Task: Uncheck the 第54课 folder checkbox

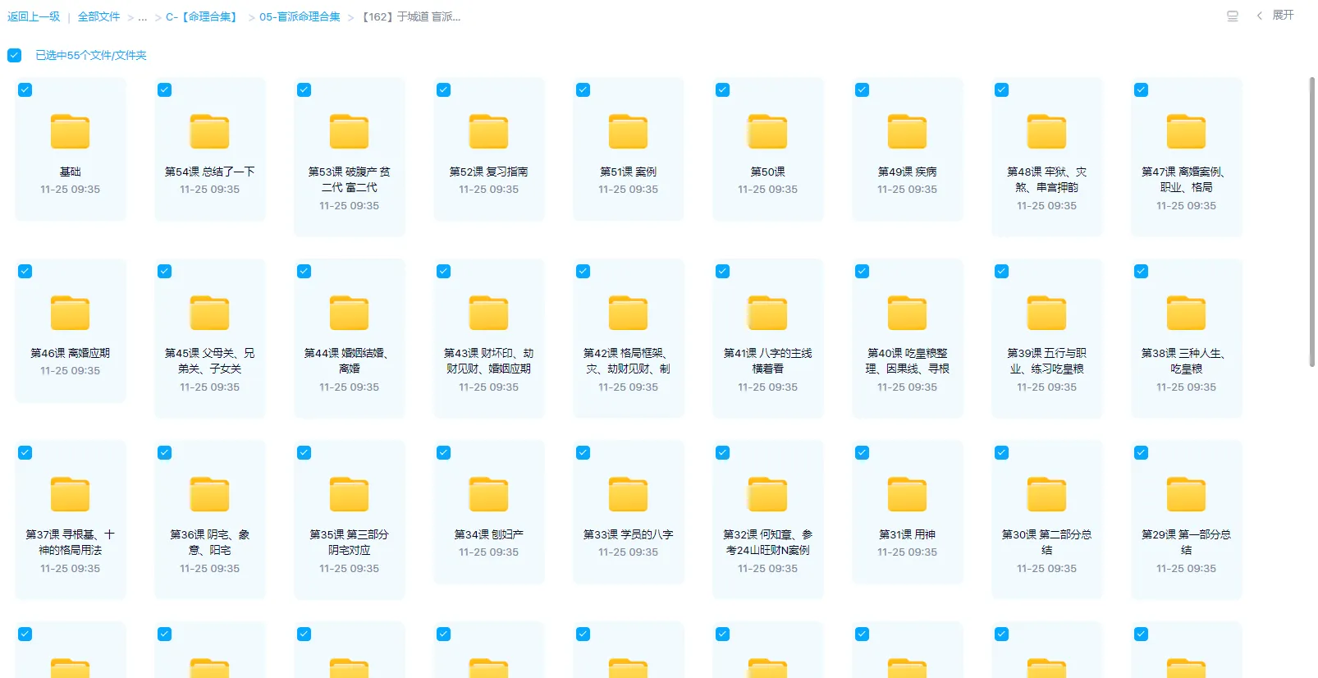Action: (165, 90)
